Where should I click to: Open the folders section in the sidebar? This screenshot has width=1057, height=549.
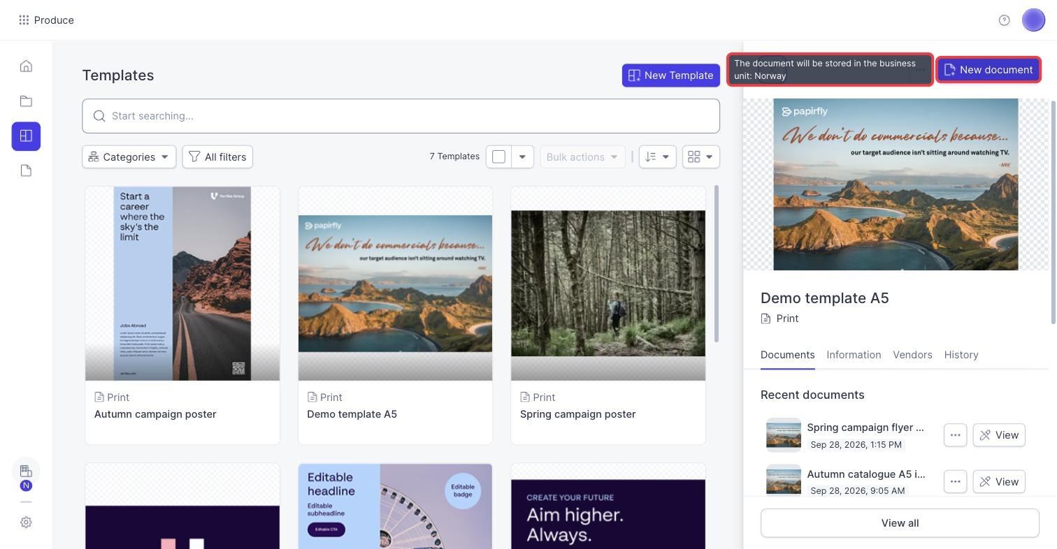26,101
